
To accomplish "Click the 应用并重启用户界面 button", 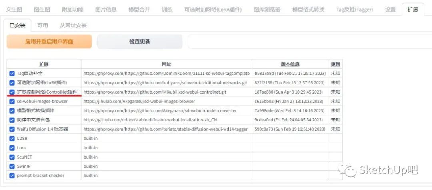I will (x=49, y=41).
